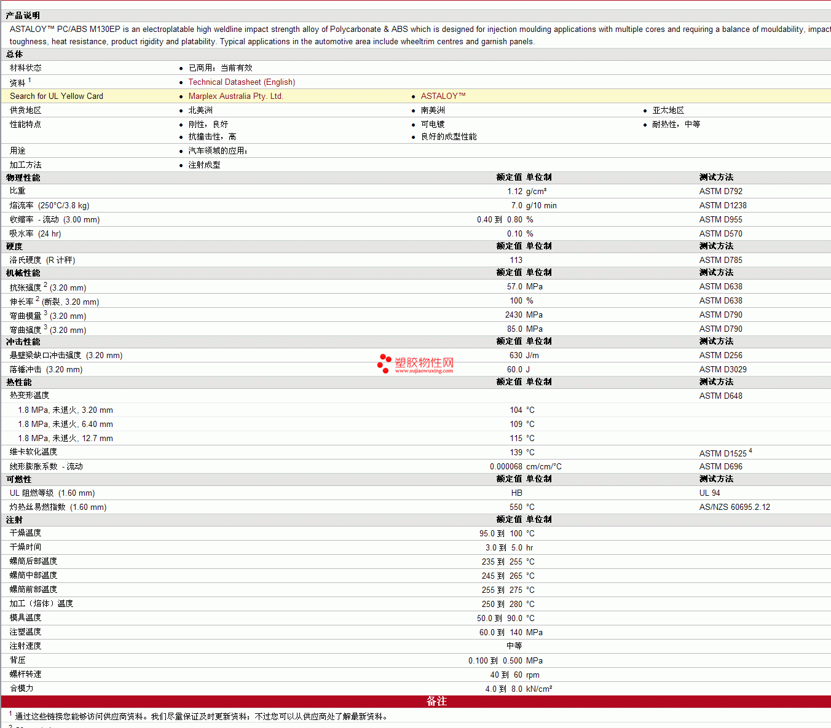Select the '4.0 到 8.0 kN/cm²' clamp force value

click(x=519, y=689)
